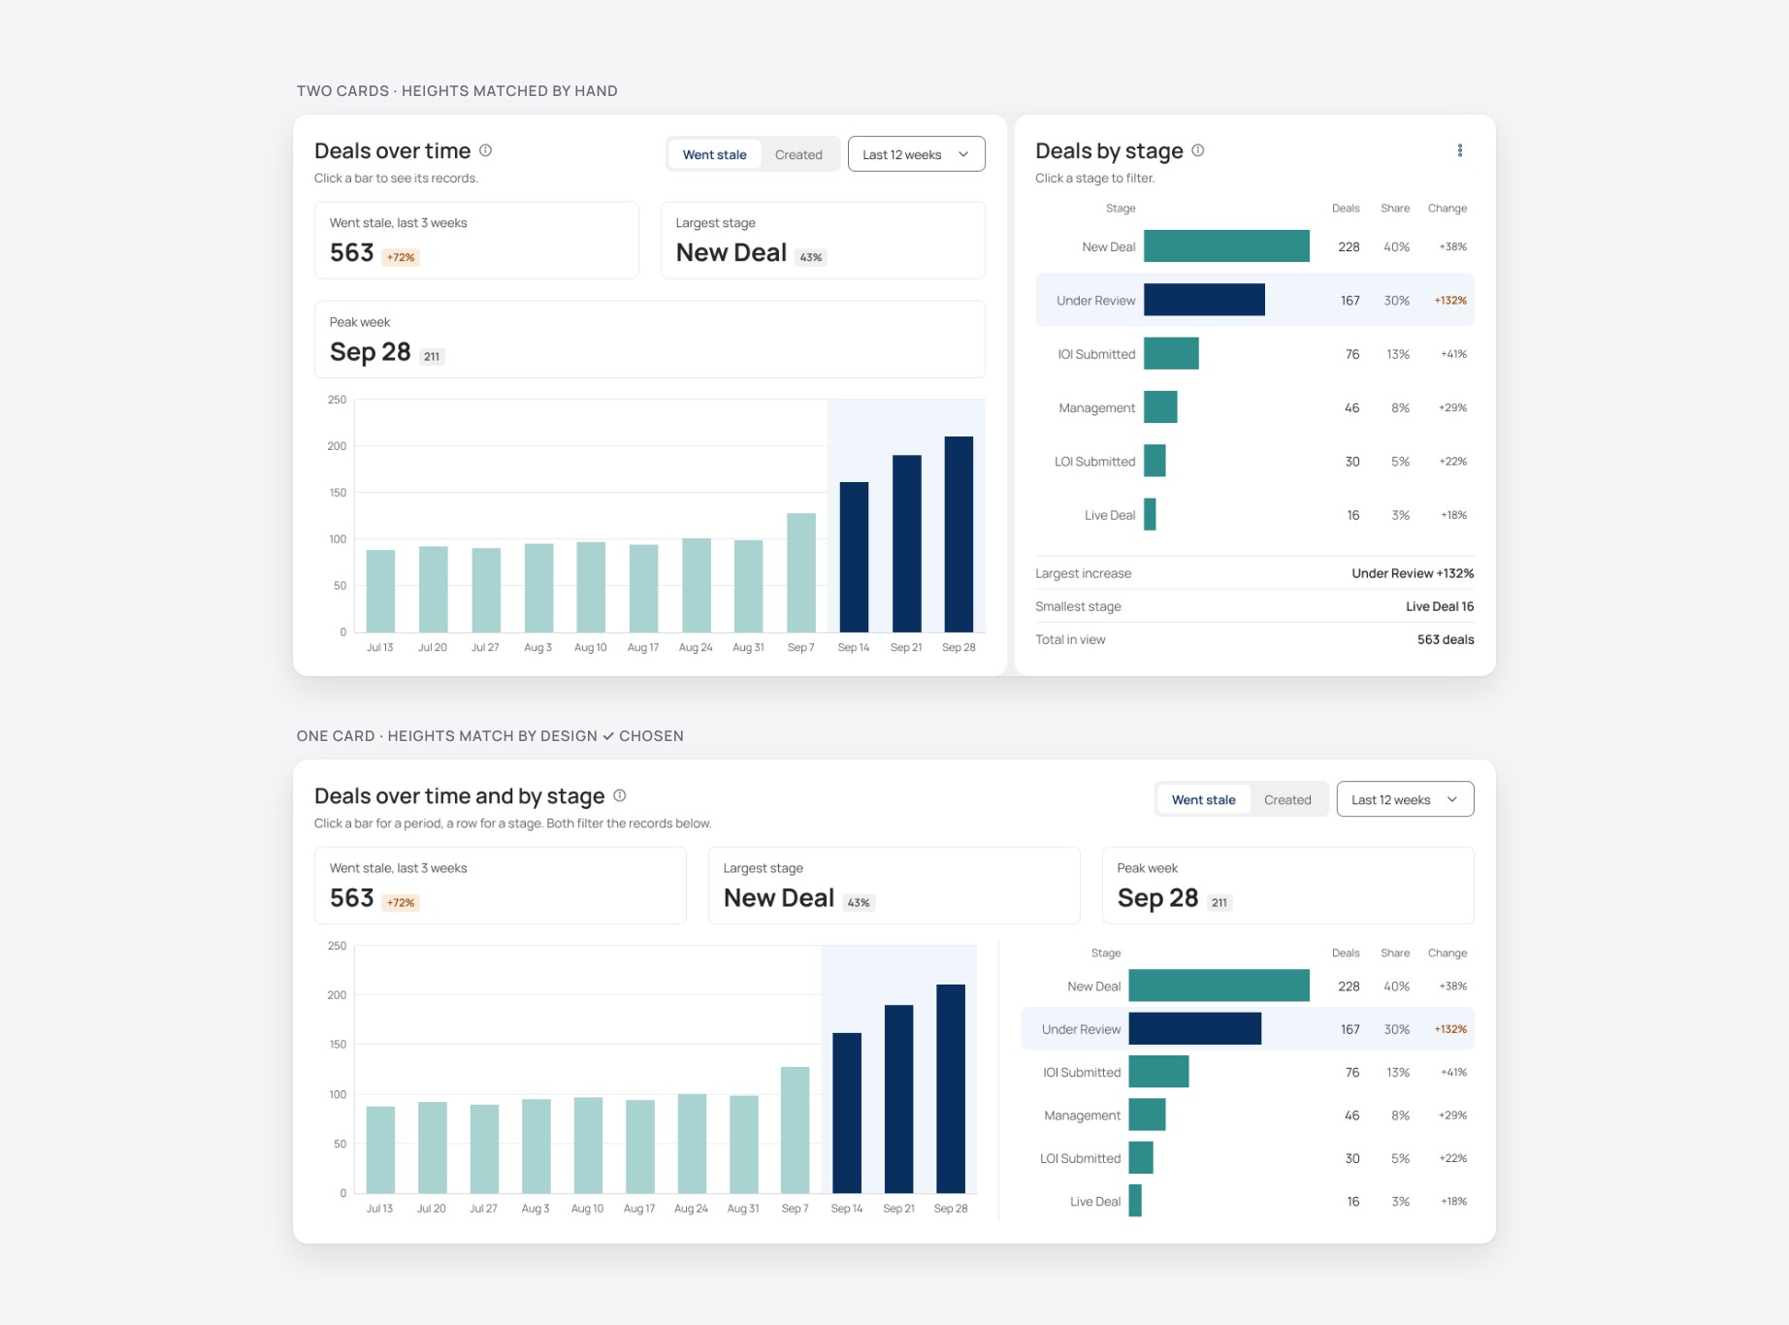The height and width of the screenshot is (1325, 1789).
Task: Open the three-dot menu on Deals by stage
Action: point(1460,150)
